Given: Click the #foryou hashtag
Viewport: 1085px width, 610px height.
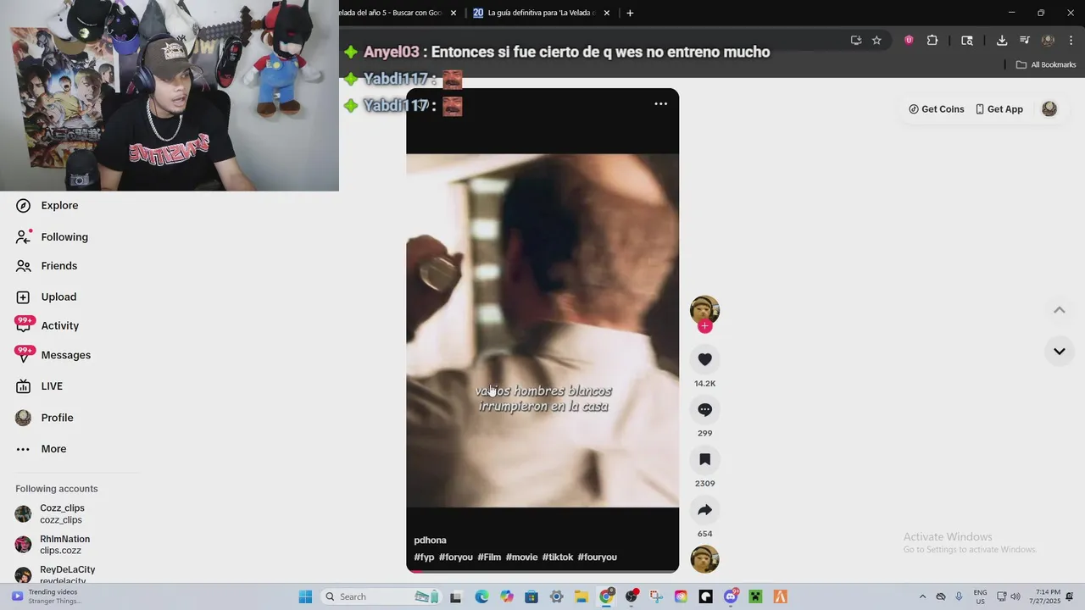Looking at the screenshot, I should [455, 557].
